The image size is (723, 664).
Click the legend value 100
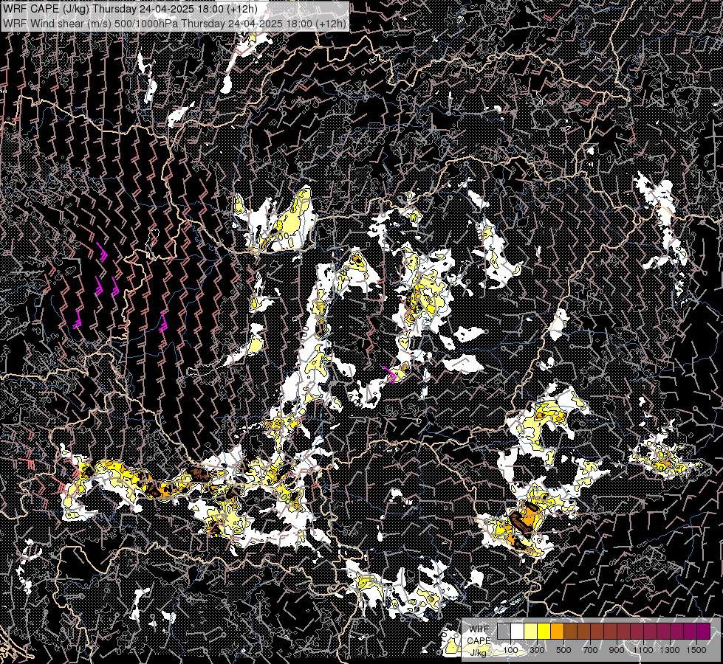510,650
